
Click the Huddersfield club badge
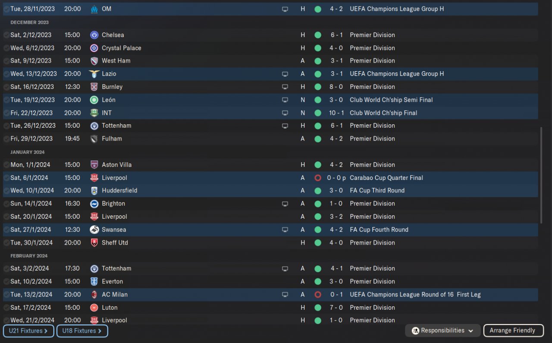[x=94, y=191]
